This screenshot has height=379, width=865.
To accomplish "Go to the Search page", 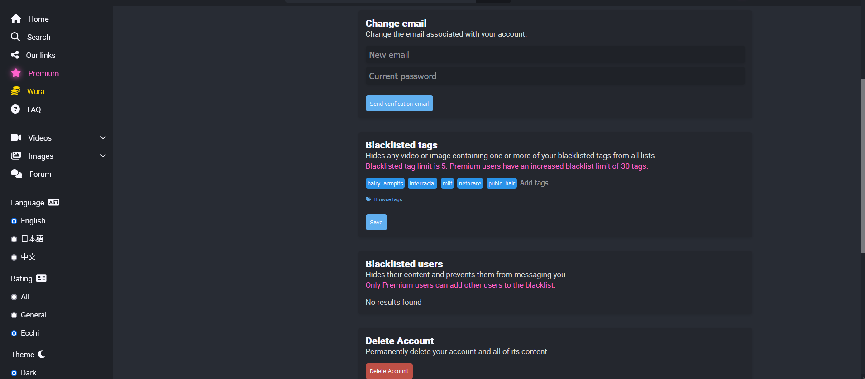I will (39, 37).
